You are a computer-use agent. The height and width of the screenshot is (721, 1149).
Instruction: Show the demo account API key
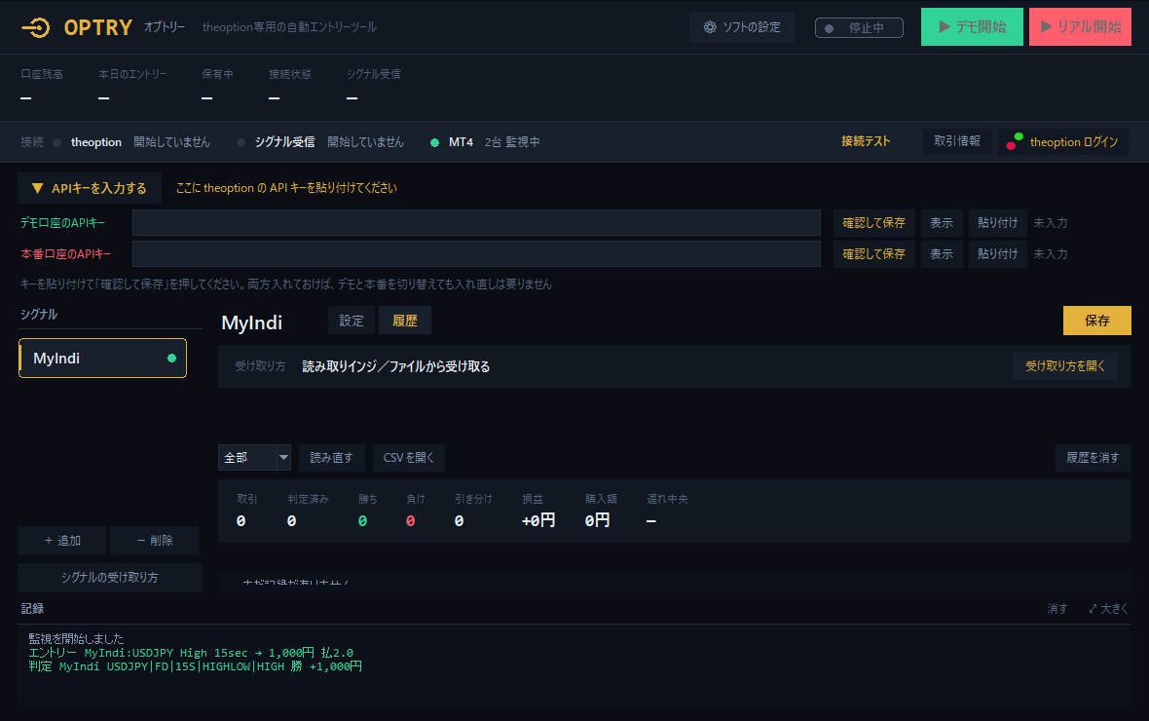point(942,223)
